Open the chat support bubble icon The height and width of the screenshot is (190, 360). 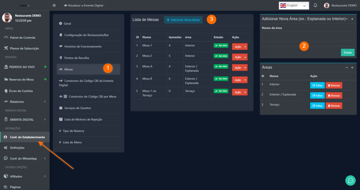point(350,180)
